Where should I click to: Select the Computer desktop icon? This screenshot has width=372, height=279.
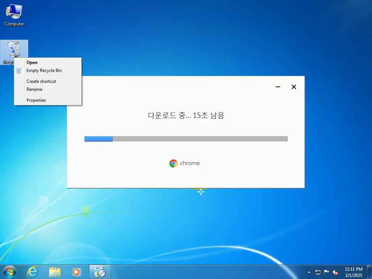point(14,15)
